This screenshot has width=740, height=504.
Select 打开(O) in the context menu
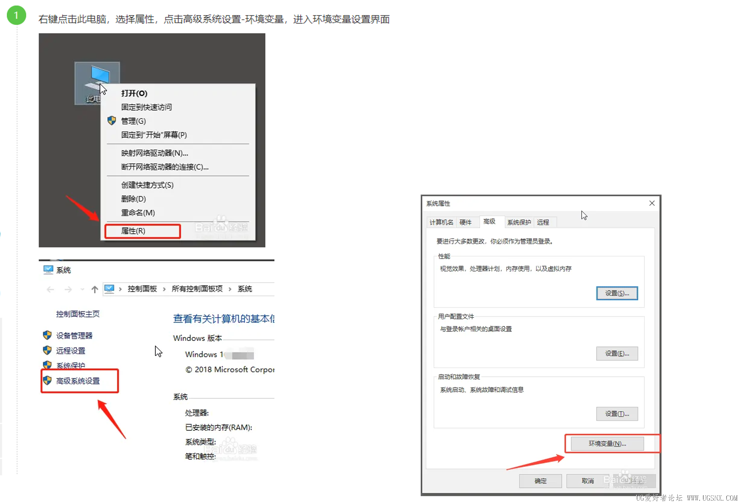134,93
